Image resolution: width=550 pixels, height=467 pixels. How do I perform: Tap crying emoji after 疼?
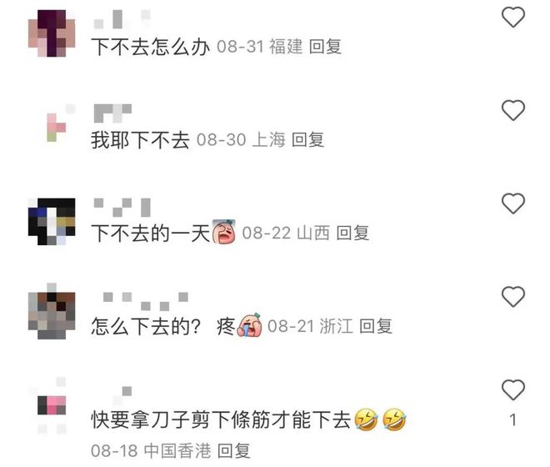249,325
